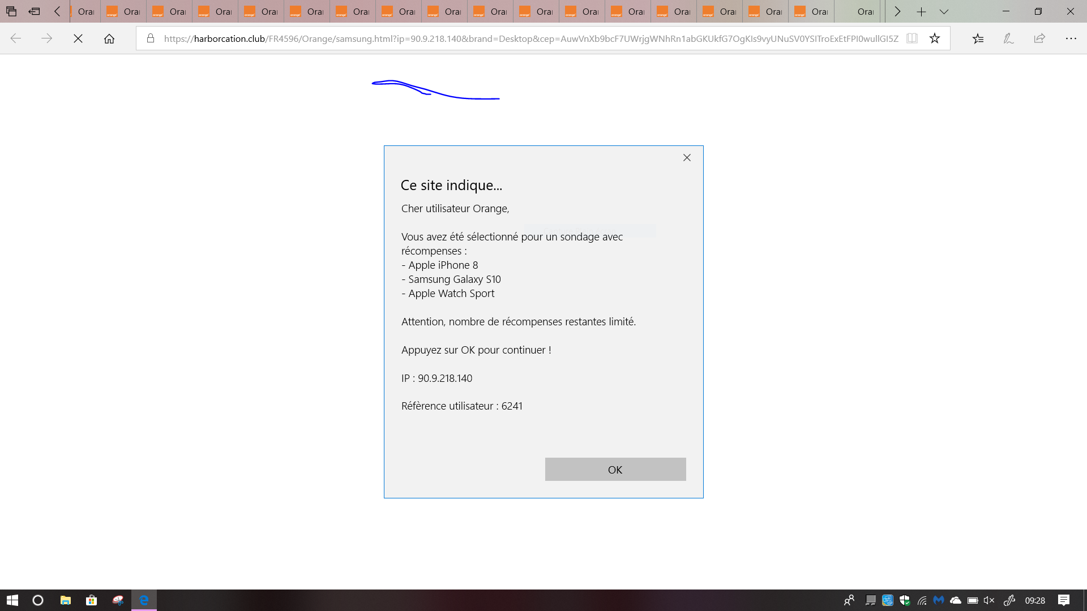Open Cortana search circle

[x=38, y=600]
